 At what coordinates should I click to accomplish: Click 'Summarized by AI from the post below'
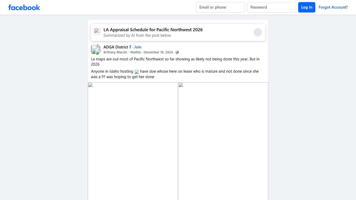tap(137, 35)
